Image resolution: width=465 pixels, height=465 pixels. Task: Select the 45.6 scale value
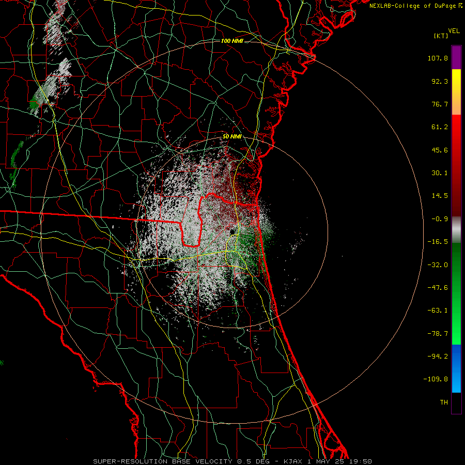(440, 150)
